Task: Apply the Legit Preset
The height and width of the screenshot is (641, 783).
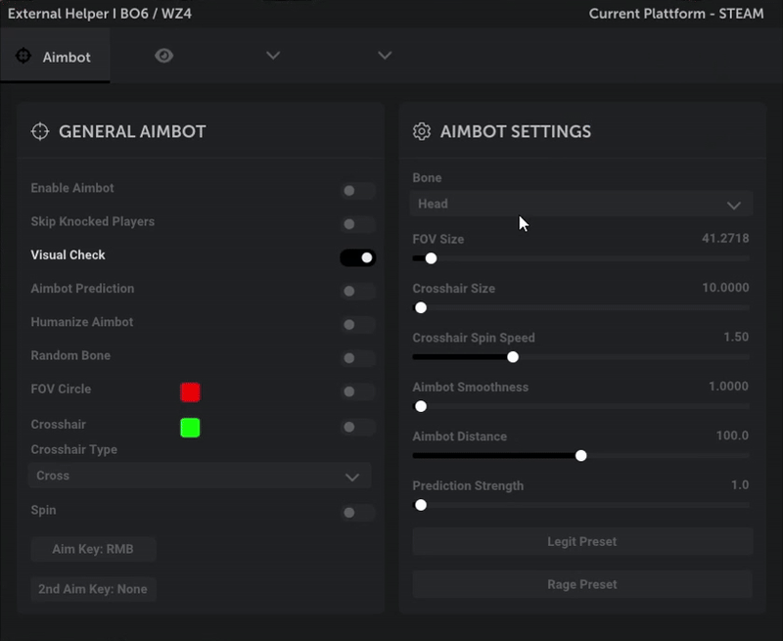Action: coord(582,541)
